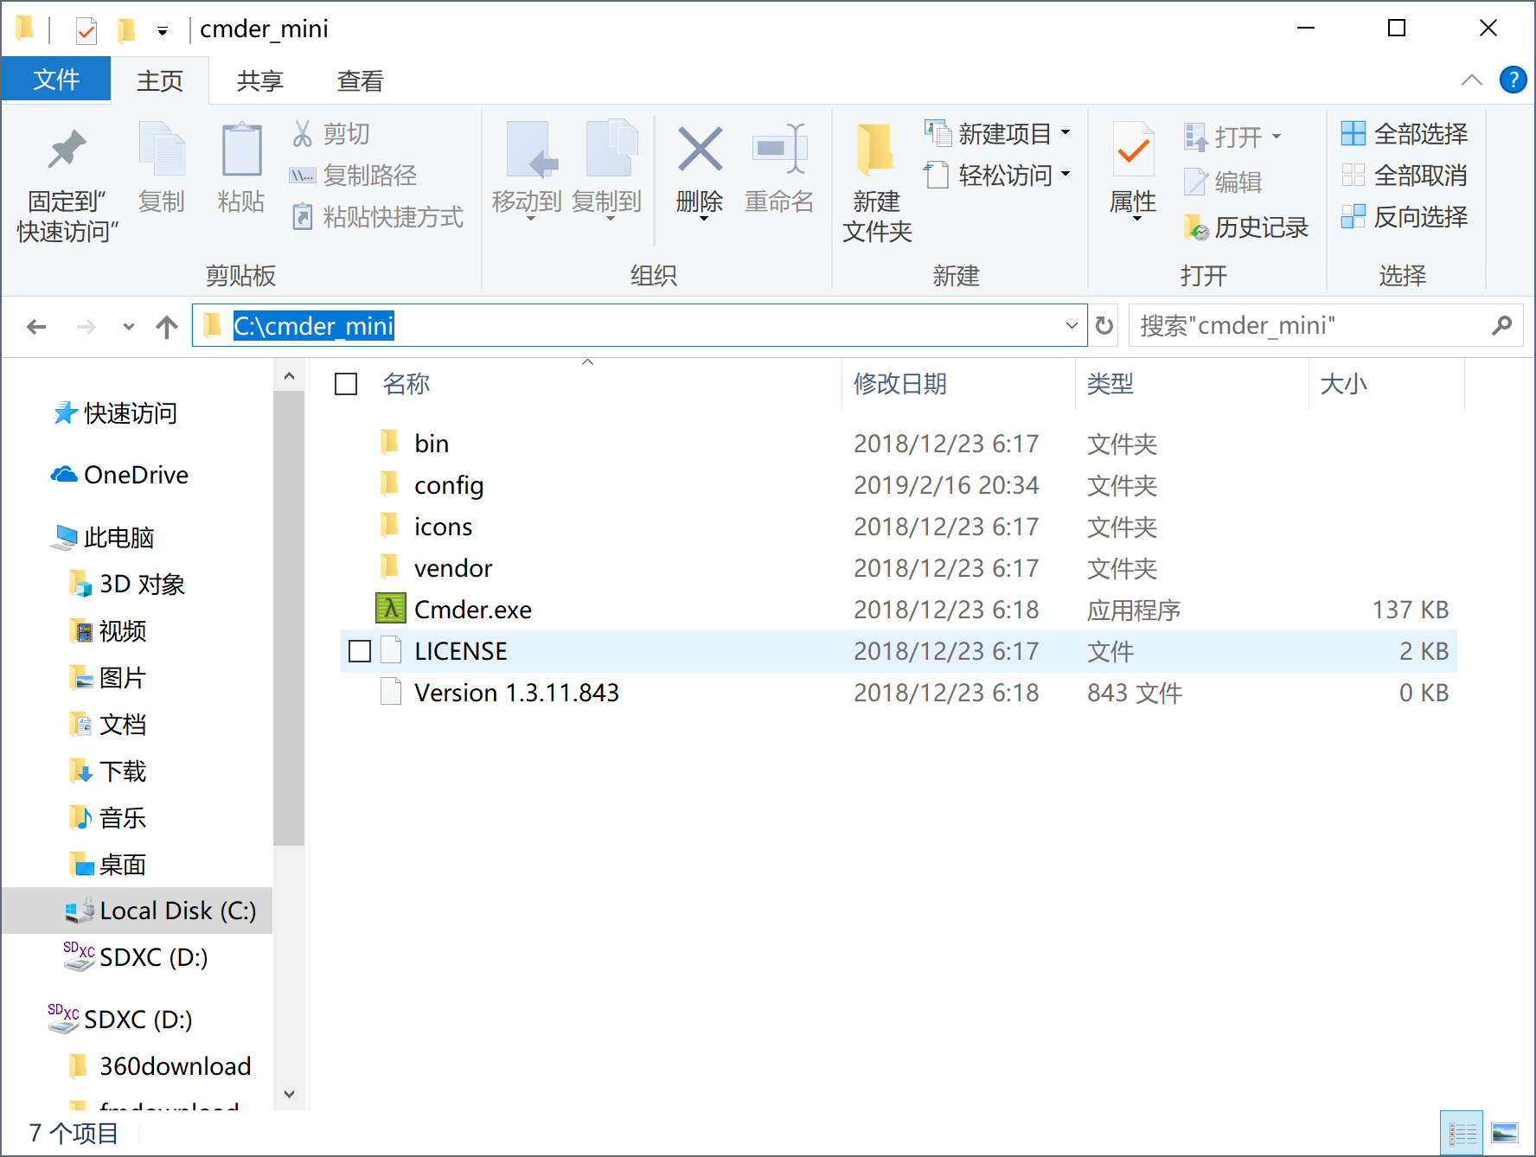Screen dimensions: 1536x1157
Task: Switch to the Home (主页) tab
Action: click(160, 80)
